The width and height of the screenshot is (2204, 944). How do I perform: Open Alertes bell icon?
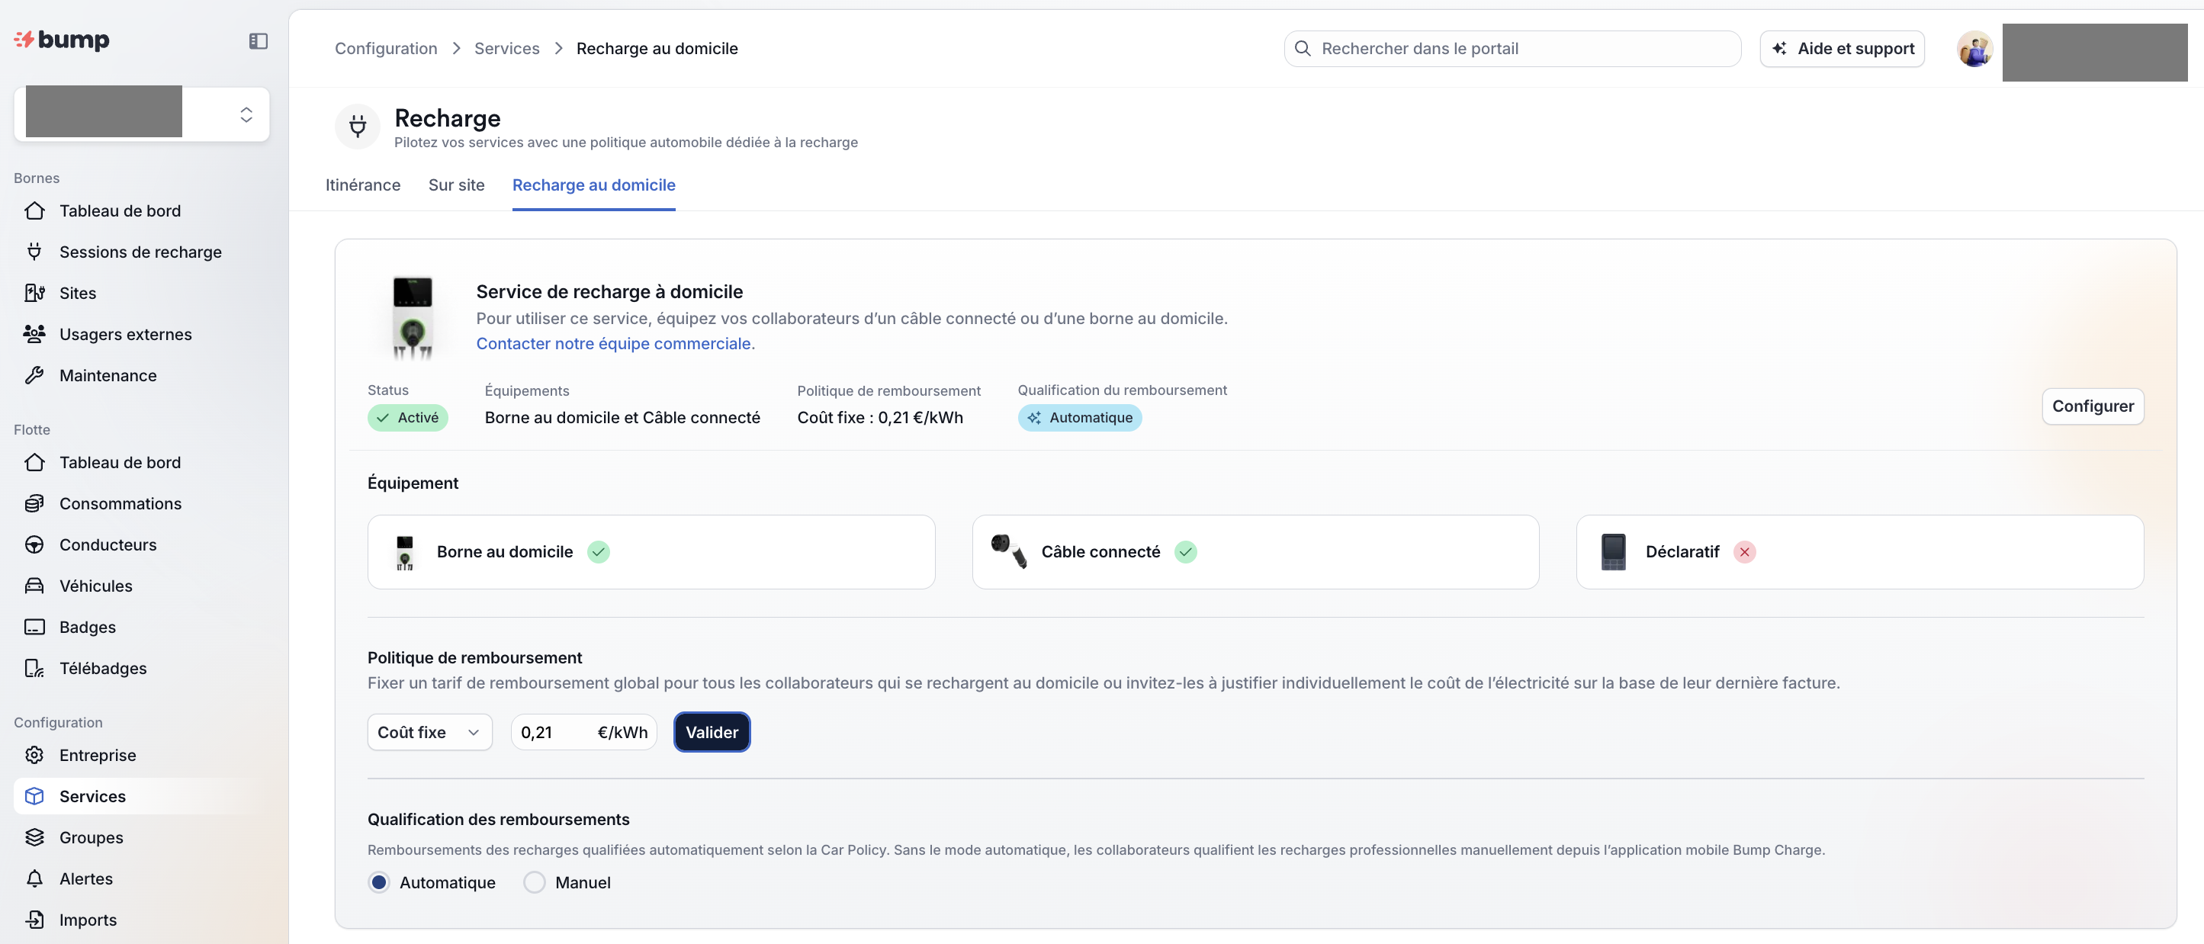[x=34, y=878]
